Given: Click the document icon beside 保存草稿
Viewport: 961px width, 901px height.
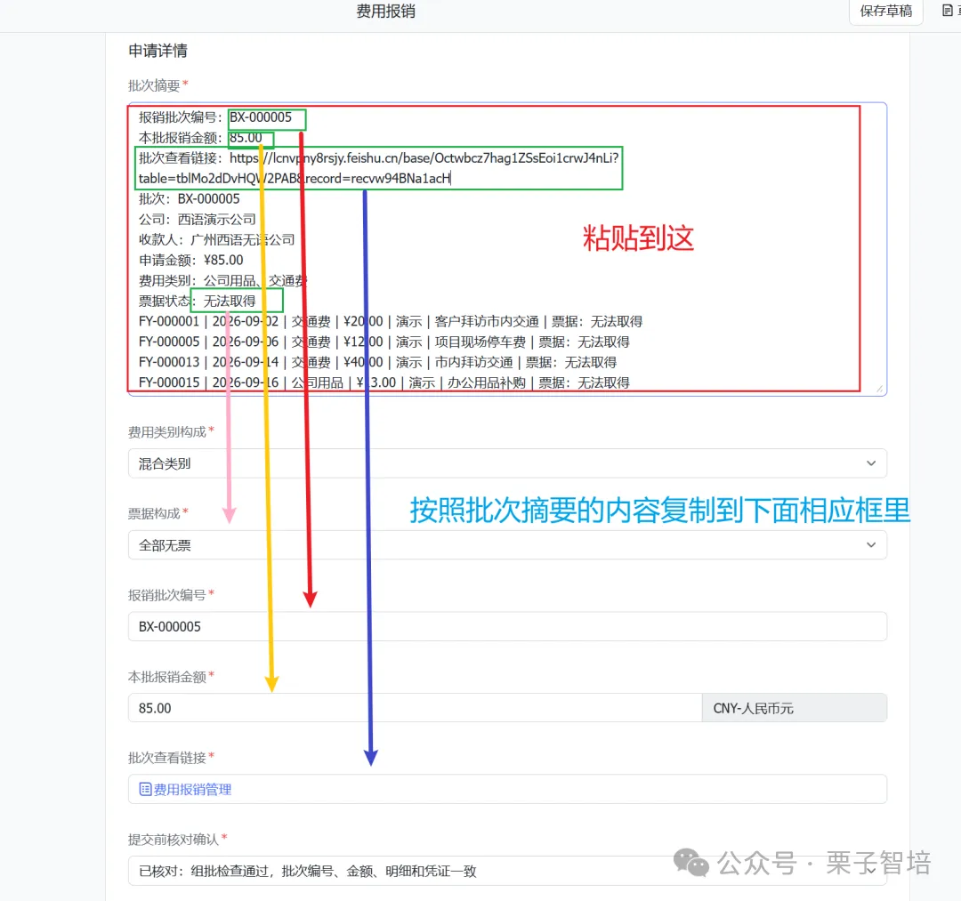Looking at the screenshot, I should 948,11.
